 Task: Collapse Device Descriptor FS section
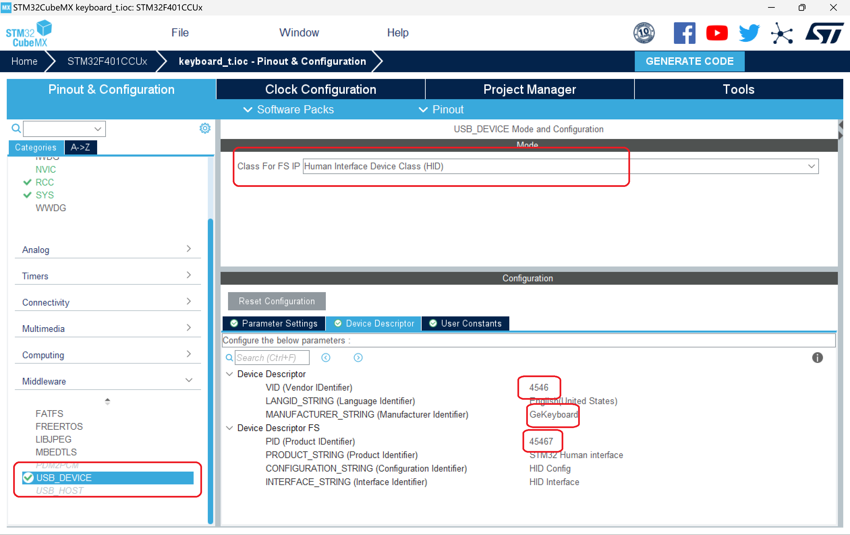point(229,428)
